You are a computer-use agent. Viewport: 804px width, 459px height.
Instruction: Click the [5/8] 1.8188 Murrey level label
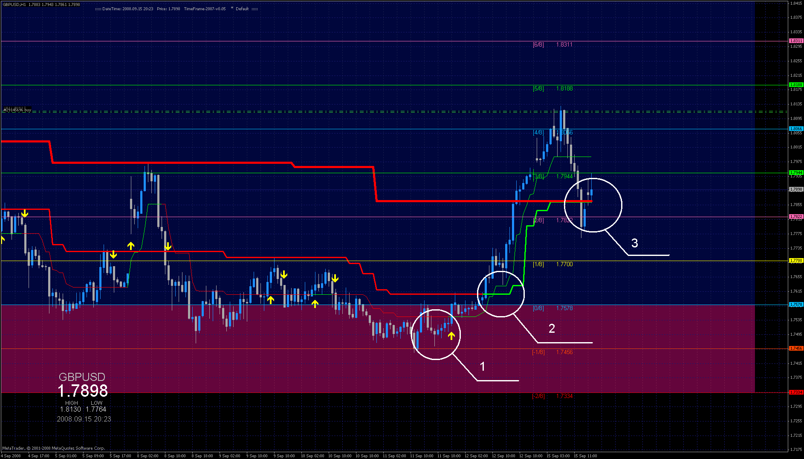552,89
